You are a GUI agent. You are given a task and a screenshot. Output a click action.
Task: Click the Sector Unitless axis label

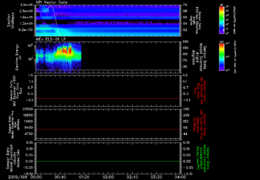click(11, 20)
